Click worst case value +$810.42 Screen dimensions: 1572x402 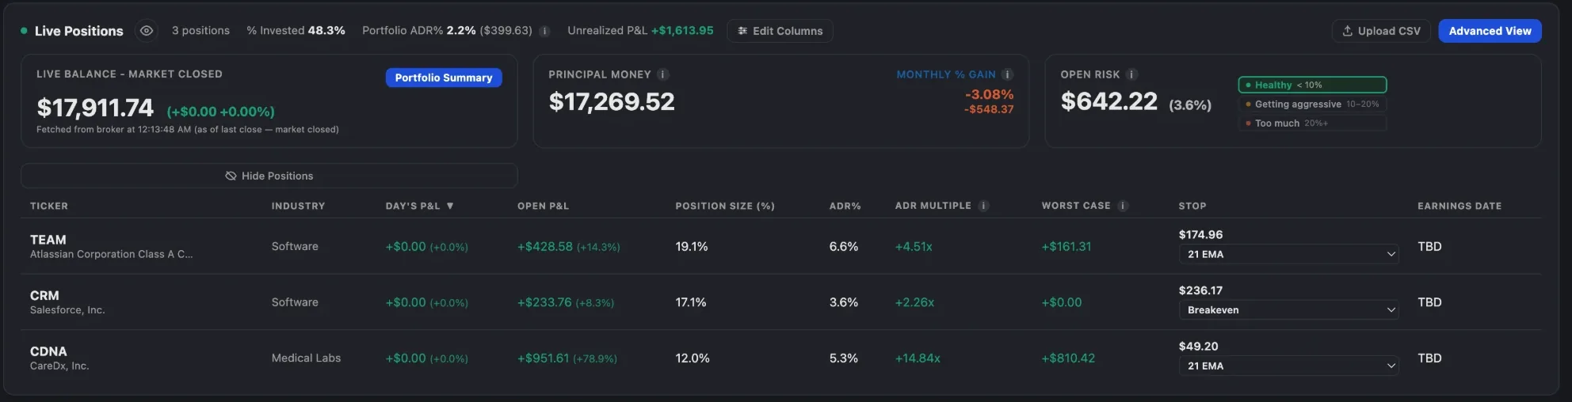1068,358
